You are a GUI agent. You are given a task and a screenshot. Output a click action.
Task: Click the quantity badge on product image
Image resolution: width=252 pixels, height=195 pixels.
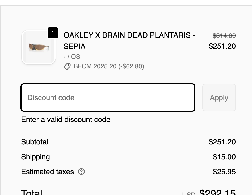pyautogui.click(x=53, y=33)
